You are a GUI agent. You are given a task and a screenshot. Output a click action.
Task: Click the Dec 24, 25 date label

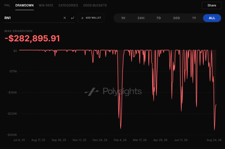[x=100, y=140]
